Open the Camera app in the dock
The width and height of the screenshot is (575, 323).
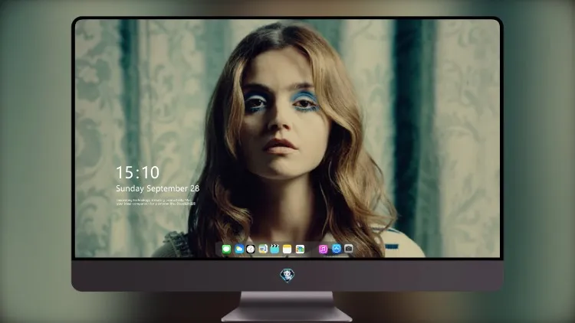(x=349, y=249)
